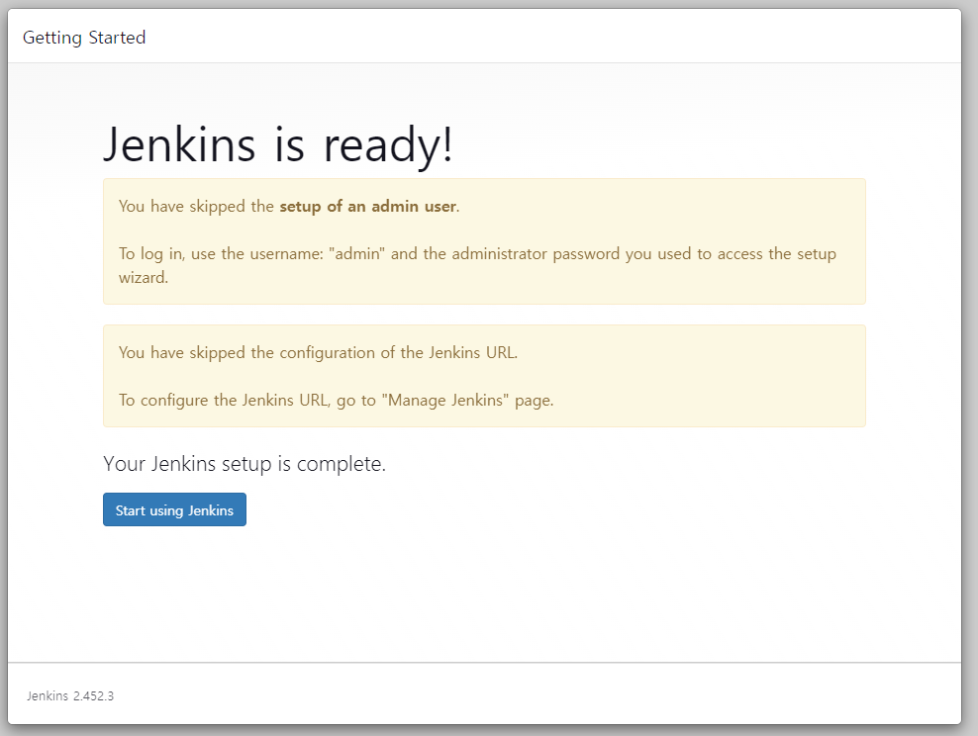
Task: Click the 'Your Jenkins setup is complete.' message
Action: [x=244, y=464]
